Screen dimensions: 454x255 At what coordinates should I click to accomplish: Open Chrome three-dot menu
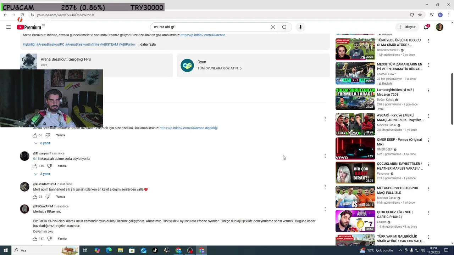pyautogui.click(x=449, y=15)
